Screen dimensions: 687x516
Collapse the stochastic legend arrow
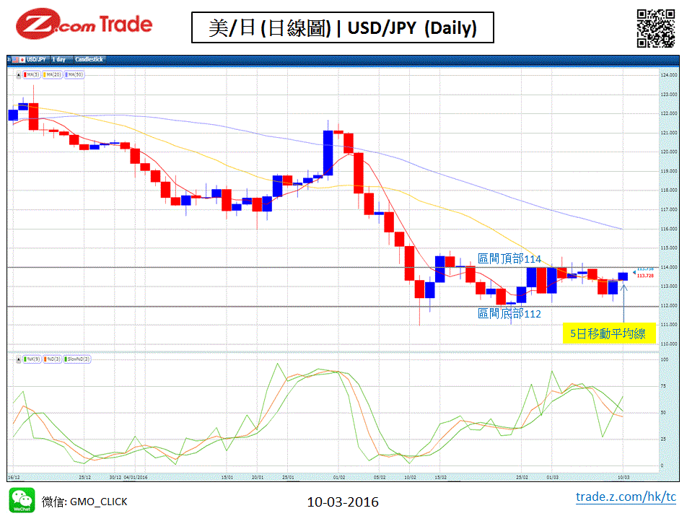(x=19, y=359)
